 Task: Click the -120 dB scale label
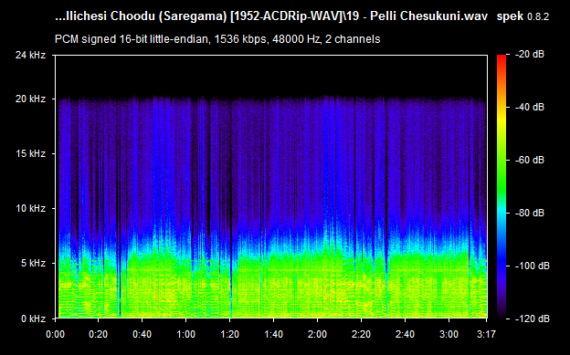pos(533,319)
